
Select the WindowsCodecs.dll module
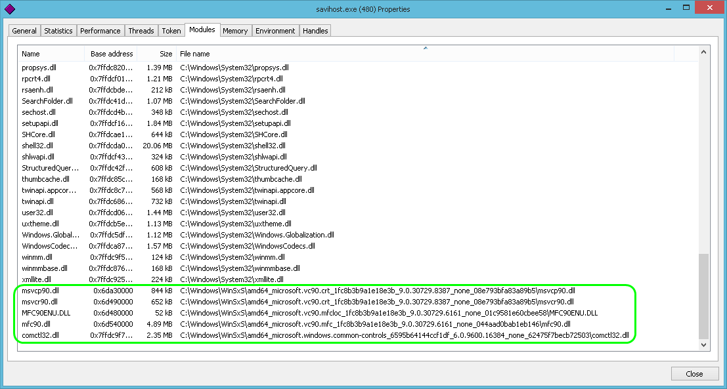[358, 246]
